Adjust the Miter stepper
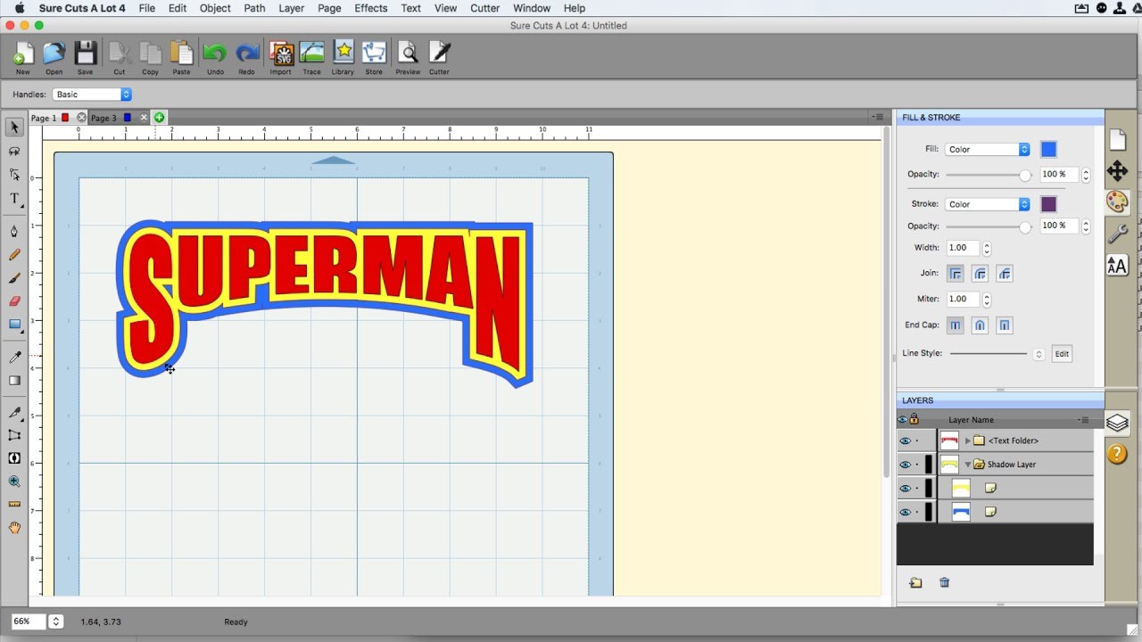The width and height of the screenshot is (1142, 642). (986, 300)
